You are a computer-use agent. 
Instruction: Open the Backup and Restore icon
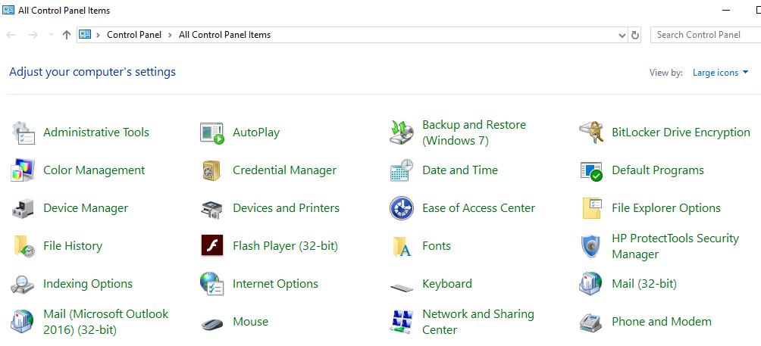401,132
